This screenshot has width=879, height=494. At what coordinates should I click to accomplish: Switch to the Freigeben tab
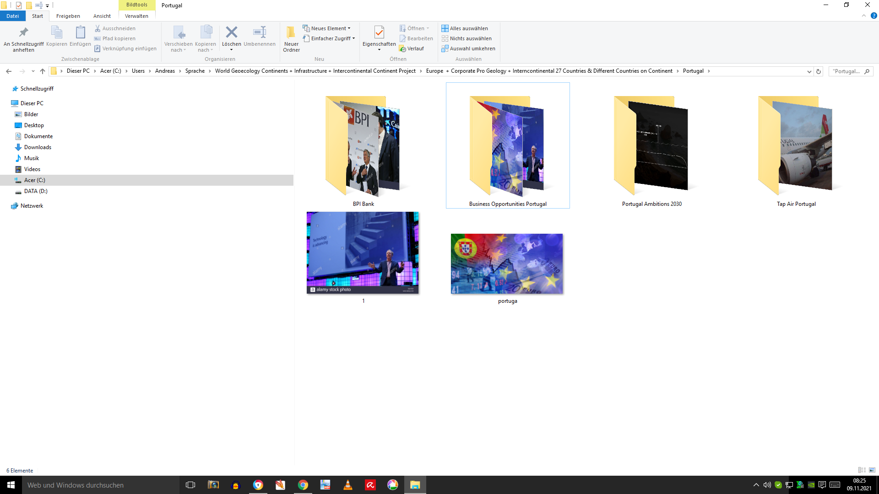point(68,16)
